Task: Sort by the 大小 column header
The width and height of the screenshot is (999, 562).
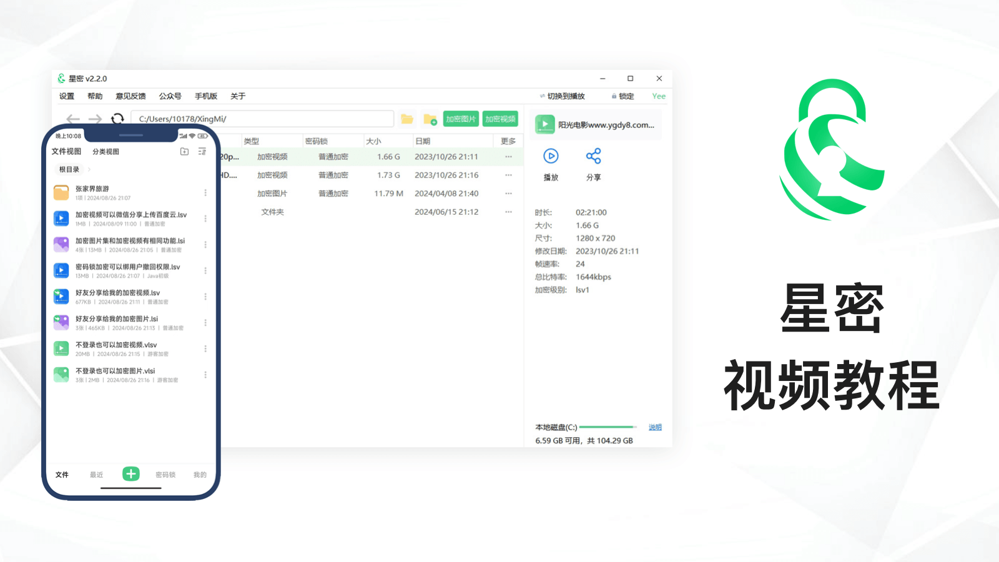Action: tap(373, 141)
